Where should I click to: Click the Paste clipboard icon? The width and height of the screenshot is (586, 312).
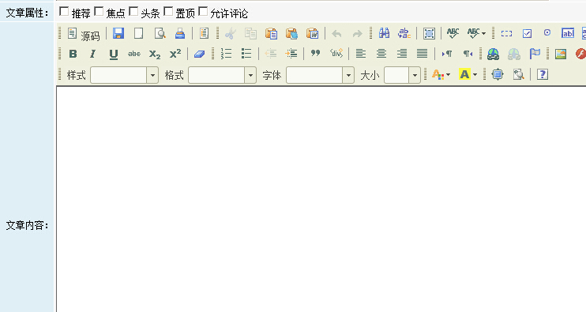point(272,33)
